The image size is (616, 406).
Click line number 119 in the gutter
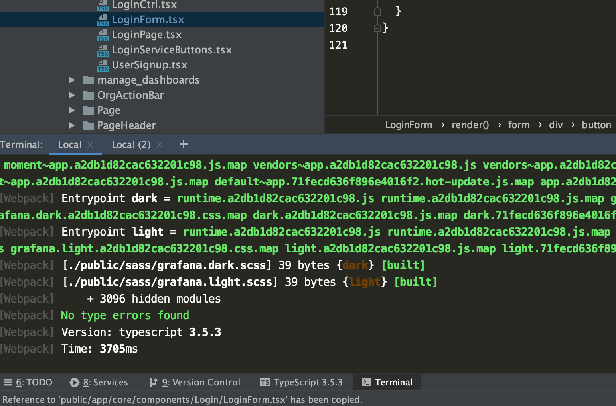(338, 12)
